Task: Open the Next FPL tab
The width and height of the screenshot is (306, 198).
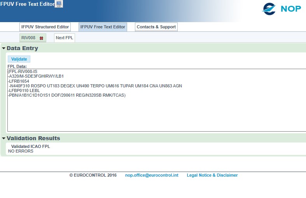Action: coord(65,38)
